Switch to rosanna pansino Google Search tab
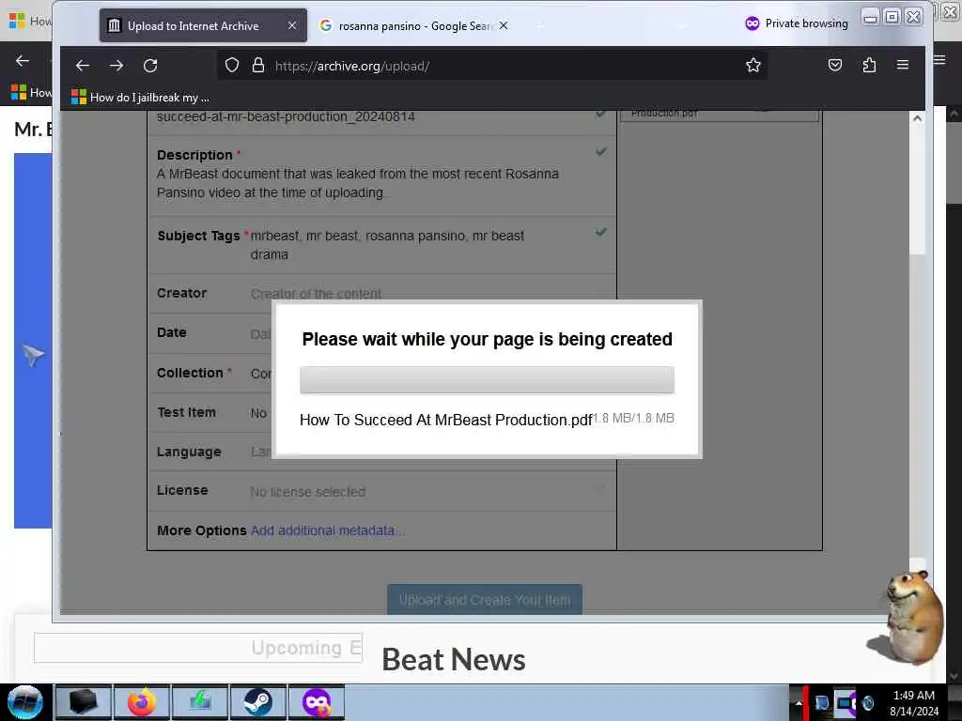The image size is (962, 721). [x=413, y=25]
